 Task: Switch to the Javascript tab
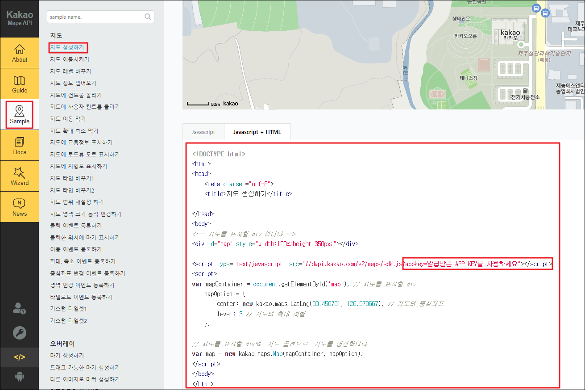click(203, 132)
